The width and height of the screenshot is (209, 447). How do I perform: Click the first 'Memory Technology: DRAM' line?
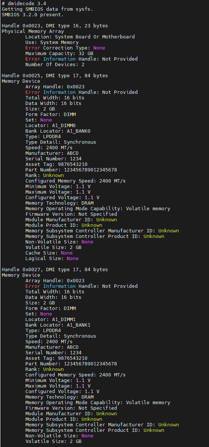[x=59, y=203]
